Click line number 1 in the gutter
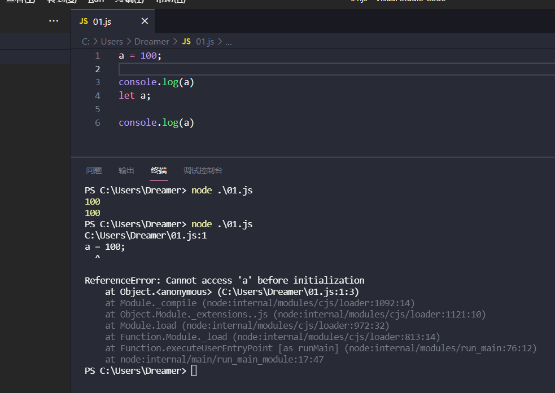The height and width of the screenshot is (393, 555). pos(98,56)
